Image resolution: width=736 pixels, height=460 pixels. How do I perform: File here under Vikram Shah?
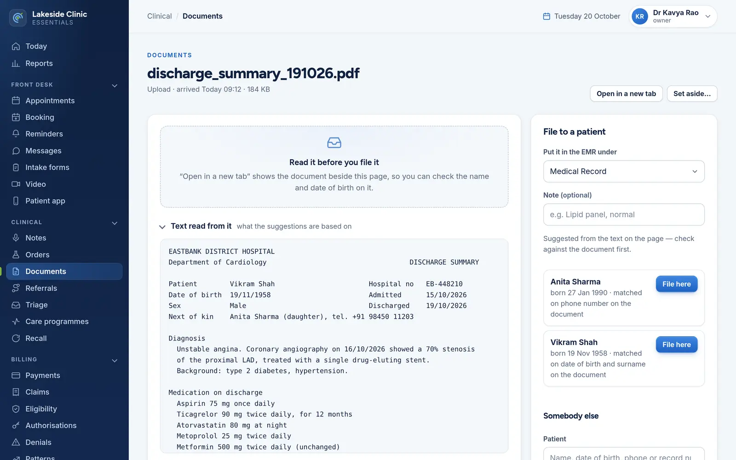coord(676,345)
